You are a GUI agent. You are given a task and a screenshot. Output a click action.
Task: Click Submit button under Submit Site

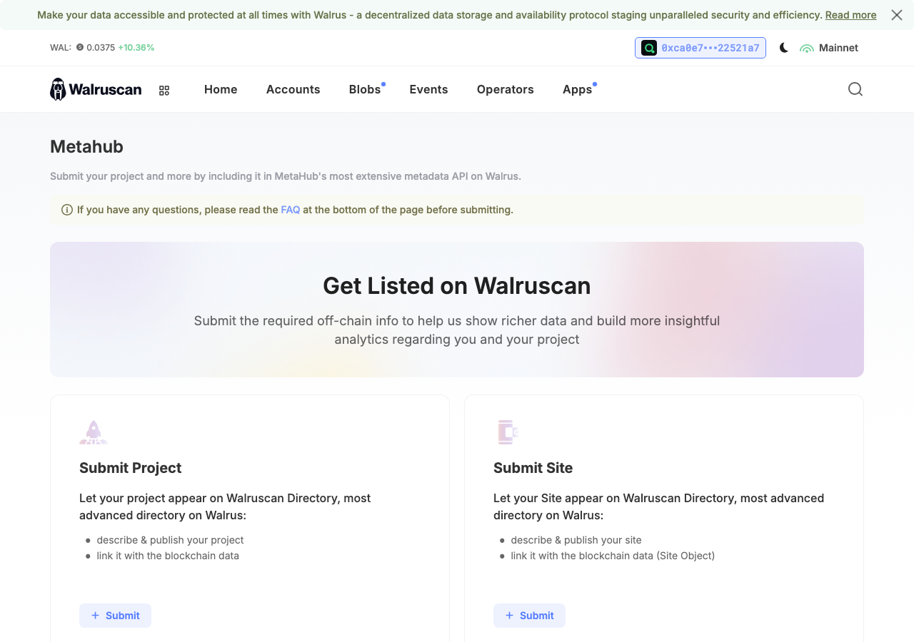[x=529, y=616]
